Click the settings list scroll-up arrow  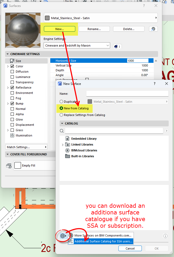pyautogui.click(x=156, y=61)
